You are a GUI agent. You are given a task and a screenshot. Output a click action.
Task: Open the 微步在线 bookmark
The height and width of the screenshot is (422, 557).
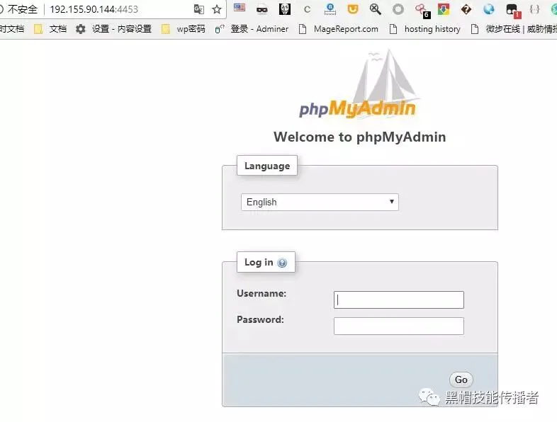pyautogui.click(x=514, y=29)
